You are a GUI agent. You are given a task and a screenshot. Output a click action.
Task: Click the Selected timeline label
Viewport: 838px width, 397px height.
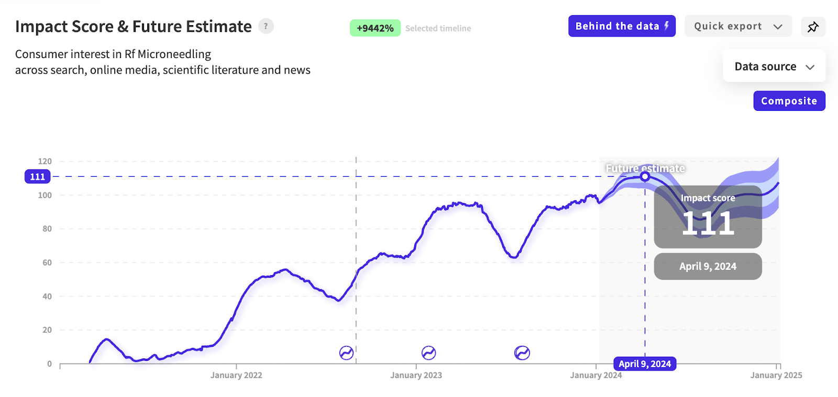tap(438, 28)
